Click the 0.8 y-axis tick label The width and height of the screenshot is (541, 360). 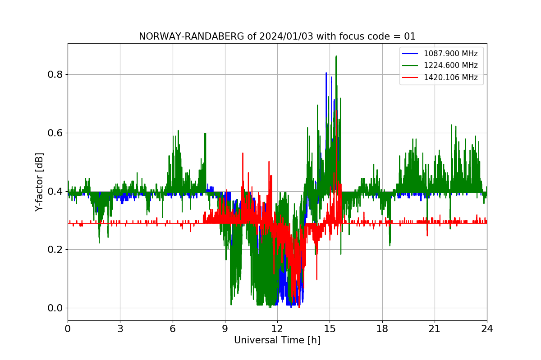click(x=55, y=74)
